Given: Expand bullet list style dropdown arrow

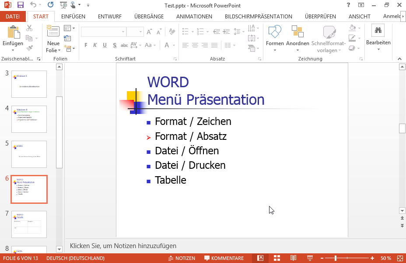Looking at the screenshot, I should click(x=192, y=32).
